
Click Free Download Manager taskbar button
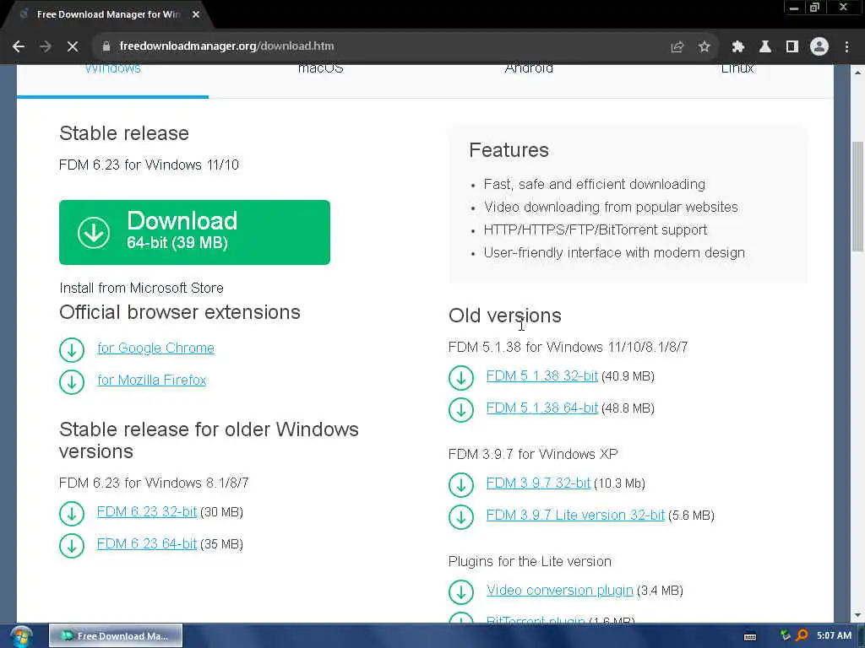pos(115,636)
